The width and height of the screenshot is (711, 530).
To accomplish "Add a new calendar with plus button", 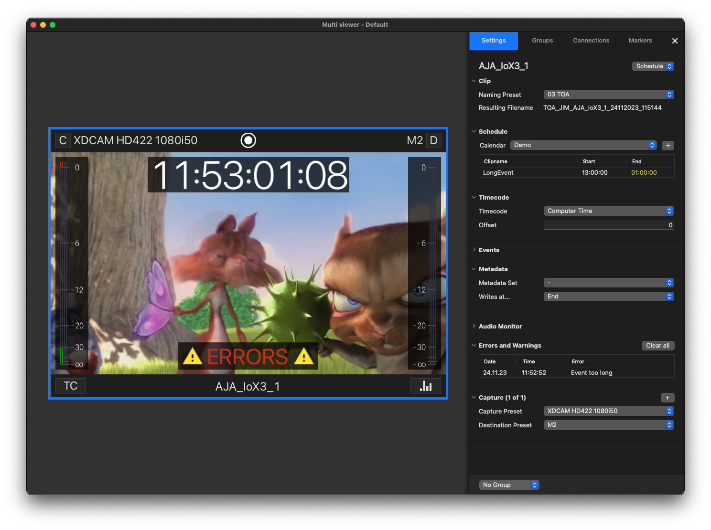I will (668, 145).
